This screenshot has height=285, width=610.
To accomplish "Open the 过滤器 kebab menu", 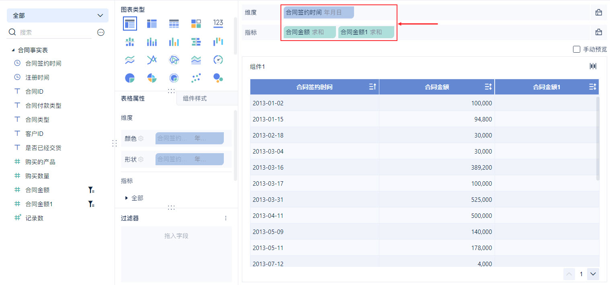I will click(226, 218).
